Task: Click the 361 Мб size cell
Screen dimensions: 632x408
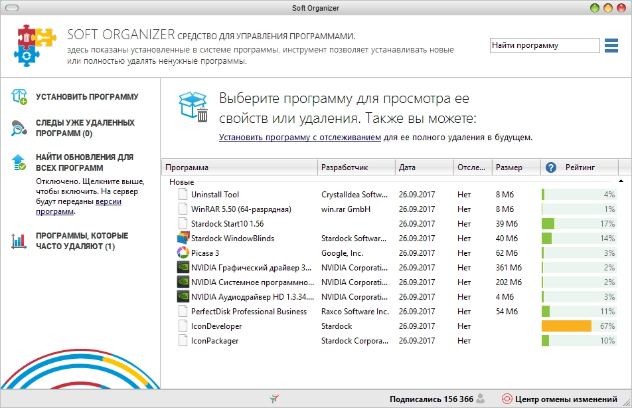Action: click(509, 267)
